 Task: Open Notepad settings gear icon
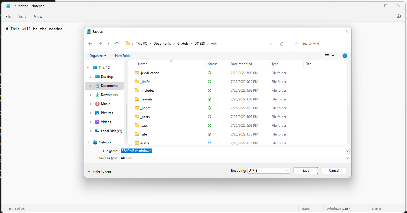click(x=399, y=16)
